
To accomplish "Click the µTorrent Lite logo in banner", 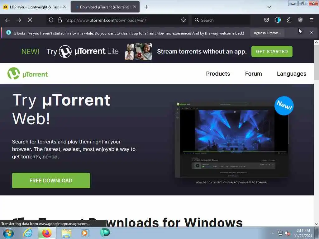I will (89, 51).
